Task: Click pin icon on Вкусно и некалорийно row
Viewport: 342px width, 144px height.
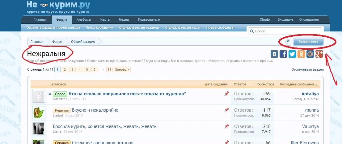Action: tap(227, 110)
